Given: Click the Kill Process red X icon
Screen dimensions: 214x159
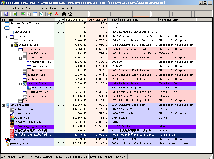Looking at the screenshot, I should (x=56, y=14).
